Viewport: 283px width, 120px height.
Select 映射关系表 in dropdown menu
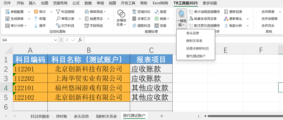196,41
